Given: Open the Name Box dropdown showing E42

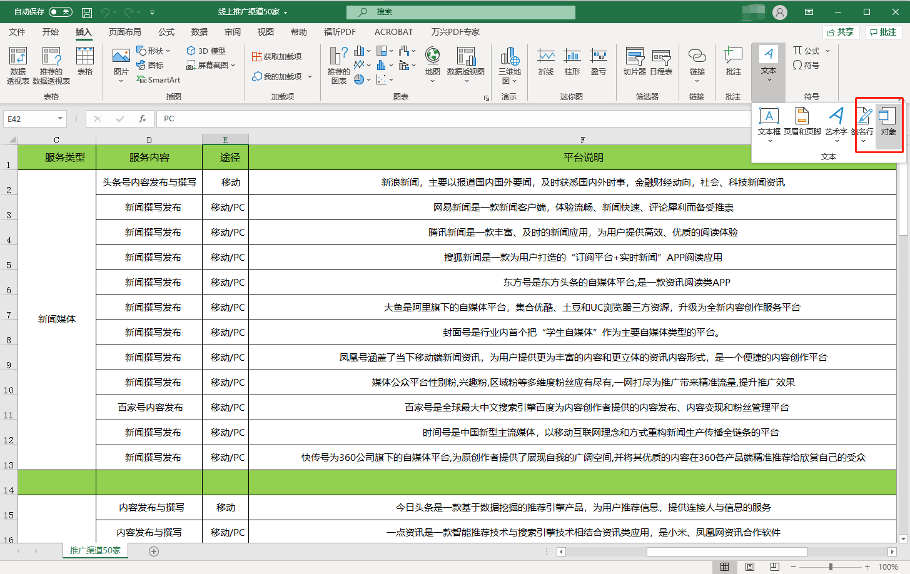Looking at the screenshot, I should tap(60, 118).
